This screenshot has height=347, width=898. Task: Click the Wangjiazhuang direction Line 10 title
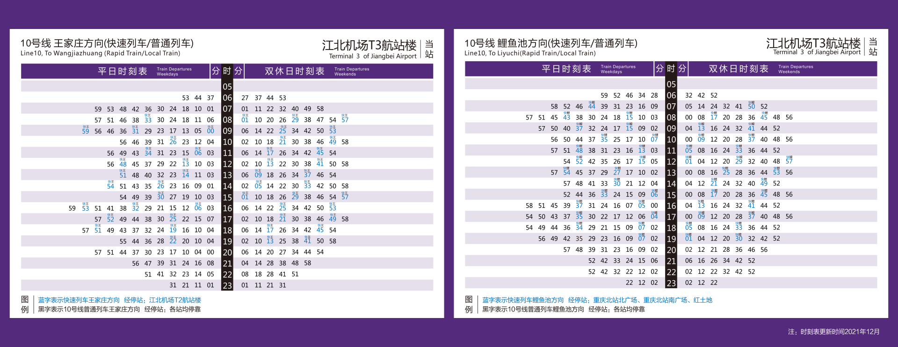pos(107,43)
